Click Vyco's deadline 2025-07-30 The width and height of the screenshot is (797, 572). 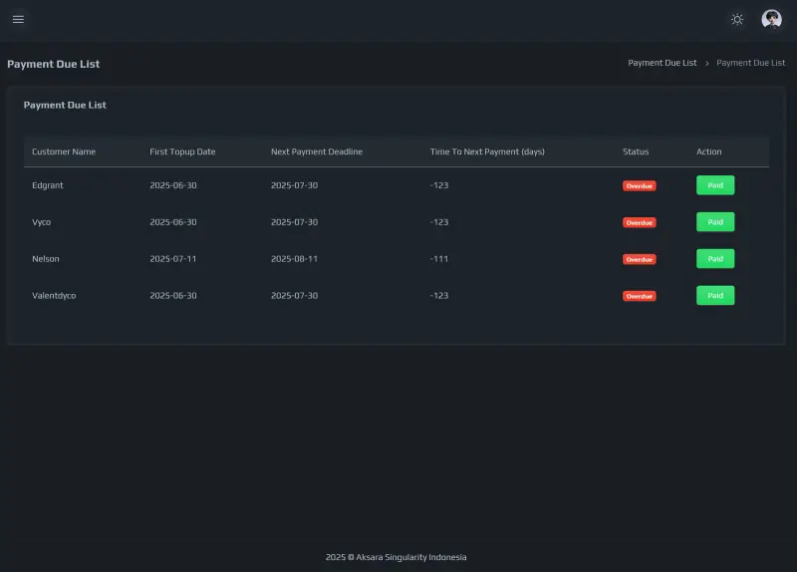[294, 221]
